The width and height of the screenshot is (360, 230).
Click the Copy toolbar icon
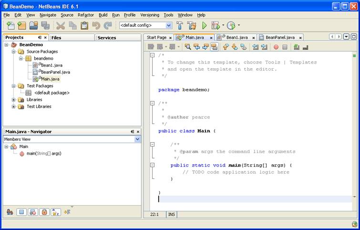[x=72, y=25]
